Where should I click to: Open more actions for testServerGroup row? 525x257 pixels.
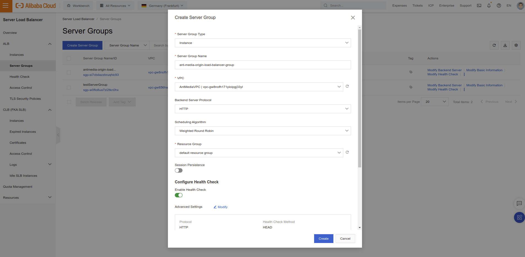(464, 90)
